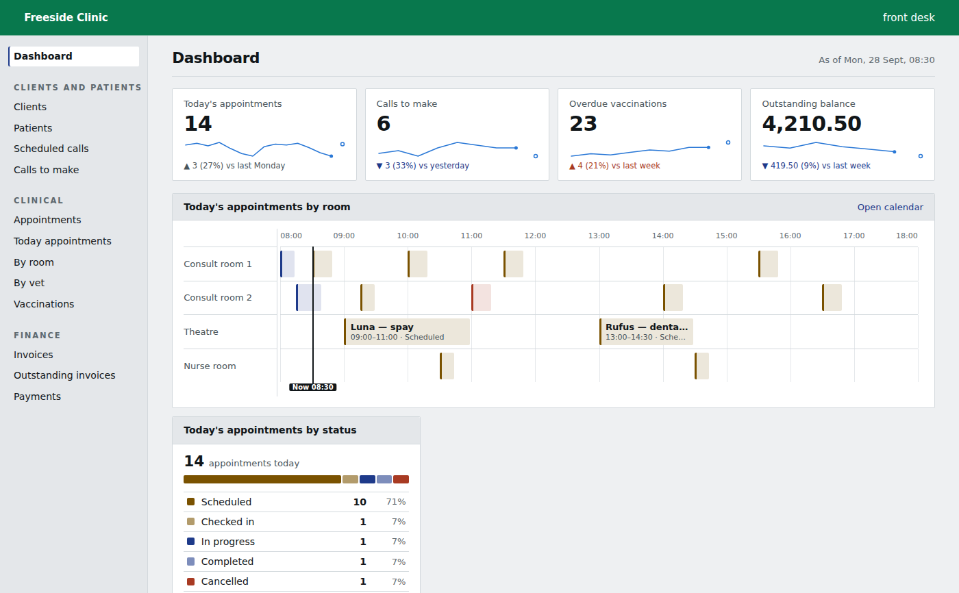Image resolution: width=959 pixels, height=593 pixels.
Task: Open the Overdue vaccinations stat card
Action: point(649,134)
